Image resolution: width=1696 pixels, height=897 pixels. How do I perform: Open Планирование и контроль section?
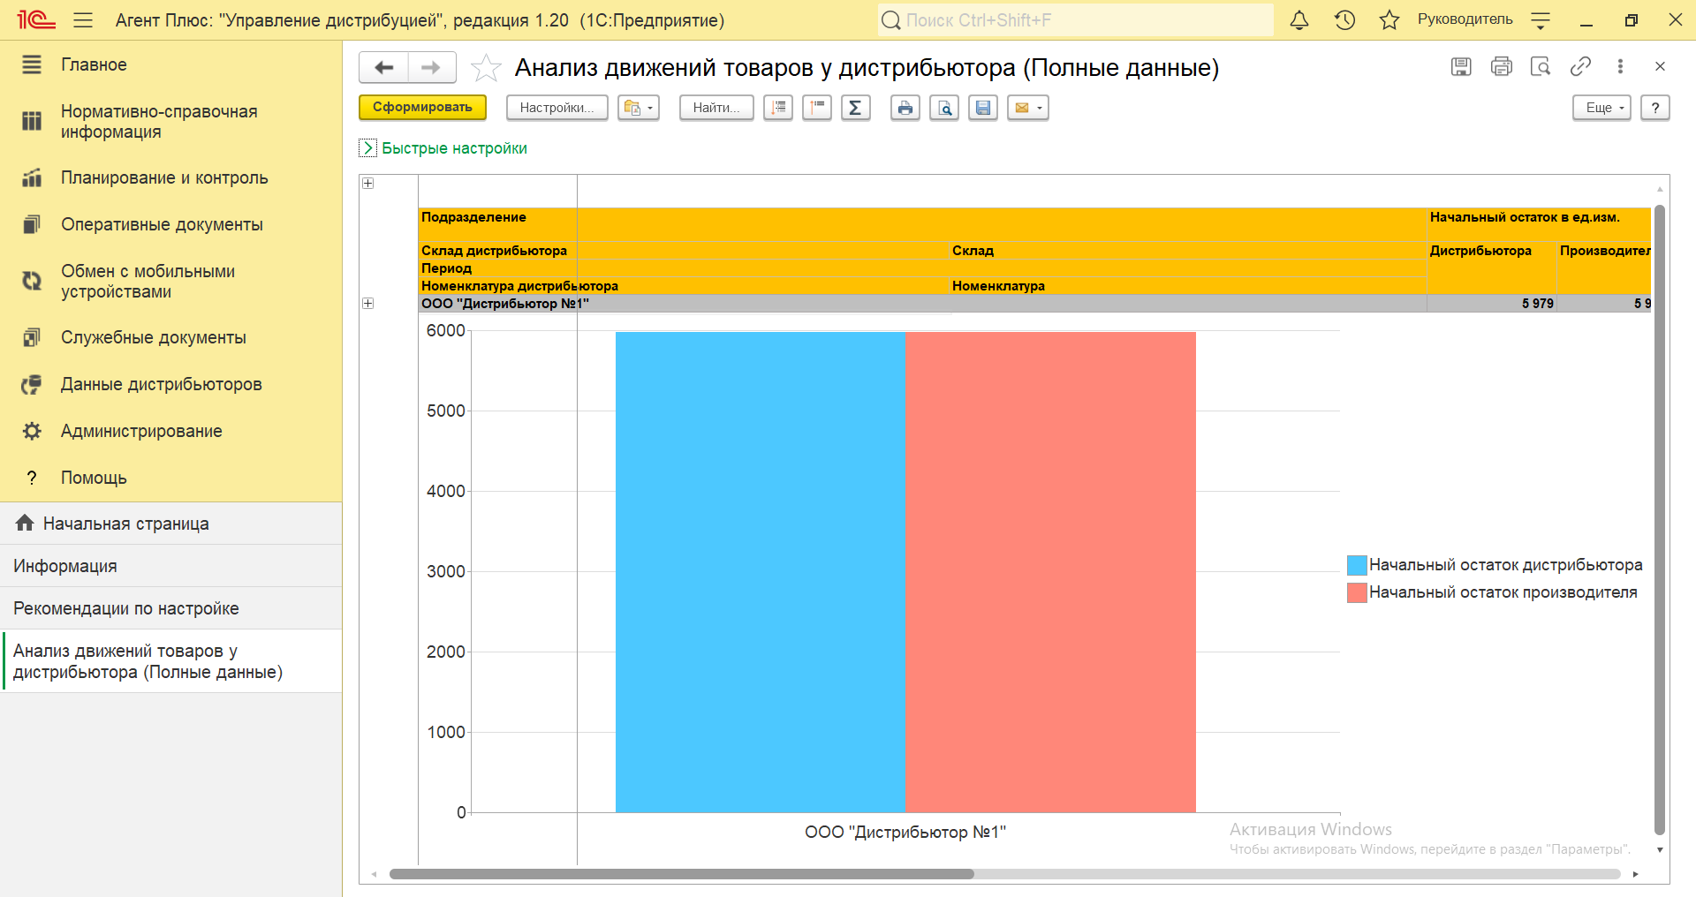pos(170,177)
